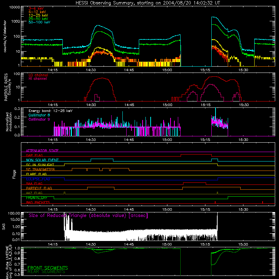
Task: Click the ATTENUATOR_STATE flag label
Action: pyautogui.click(x=42, y=151)
